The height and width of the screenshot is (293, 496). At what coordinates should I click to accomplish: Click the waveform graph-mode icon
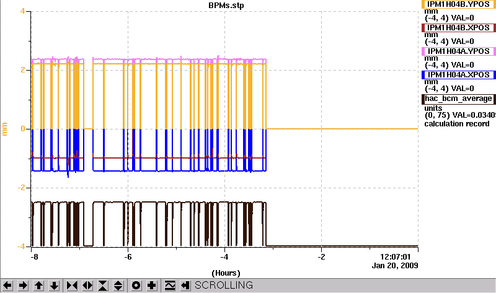click(x=170, y=286)
